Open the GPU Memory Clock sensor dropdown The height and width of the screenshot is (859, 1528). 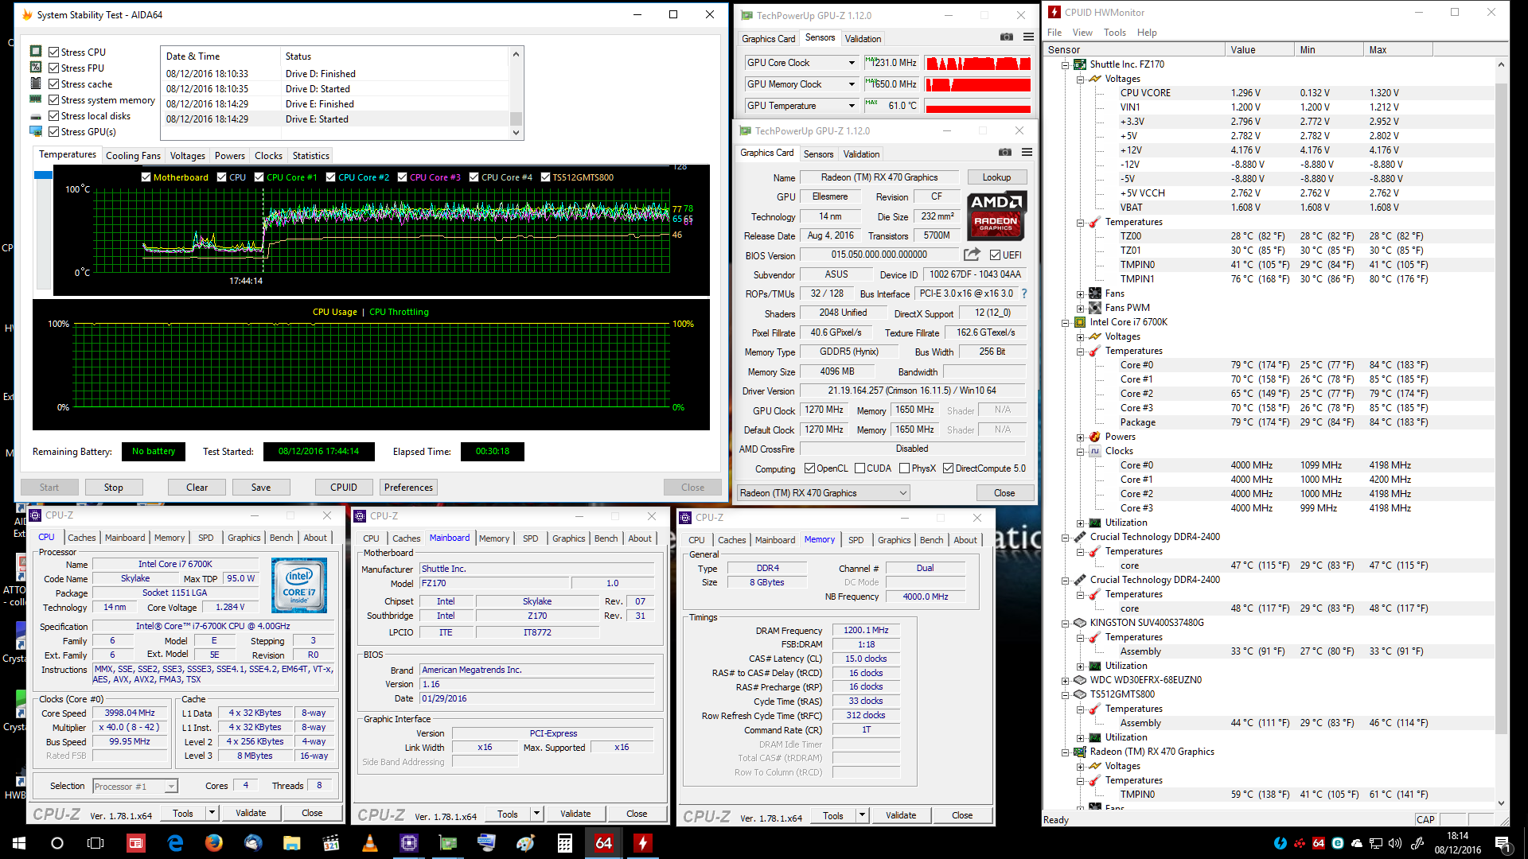[x=852, y=84]
